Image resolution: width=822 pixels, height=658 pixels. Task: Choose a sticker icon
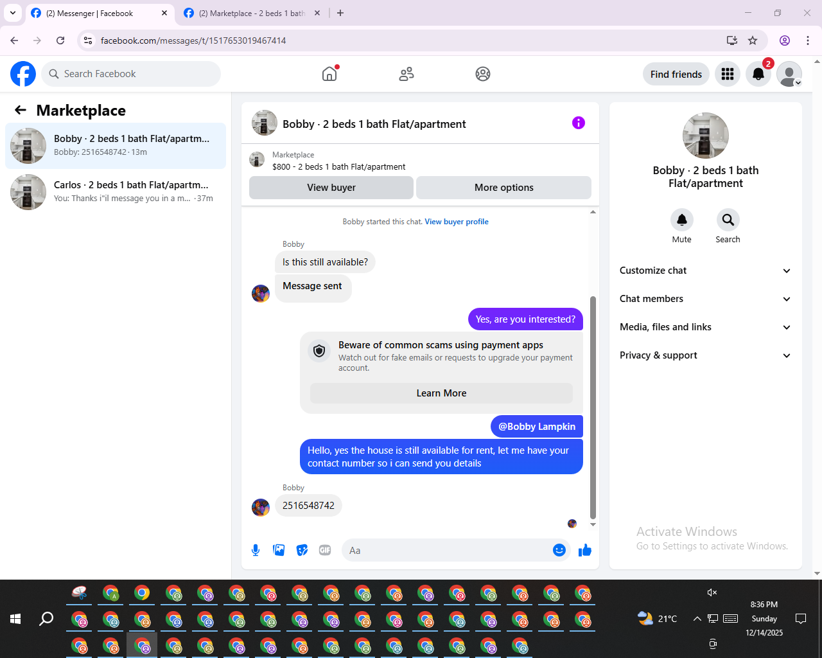(x=302, y=550)
